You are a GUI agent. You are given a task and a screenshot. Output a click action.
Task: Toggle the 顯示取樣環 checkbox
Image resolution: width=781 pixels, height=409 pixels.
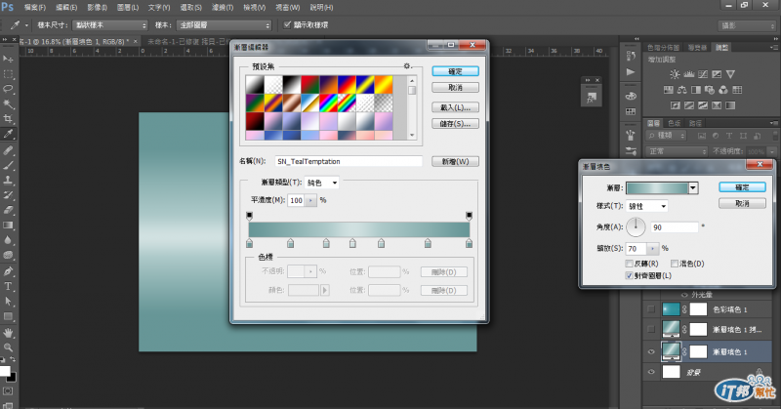click(287, 24)
